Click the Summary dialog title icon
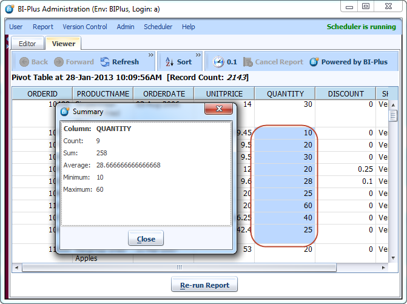 pyautogui.click(x=64, y=112)
